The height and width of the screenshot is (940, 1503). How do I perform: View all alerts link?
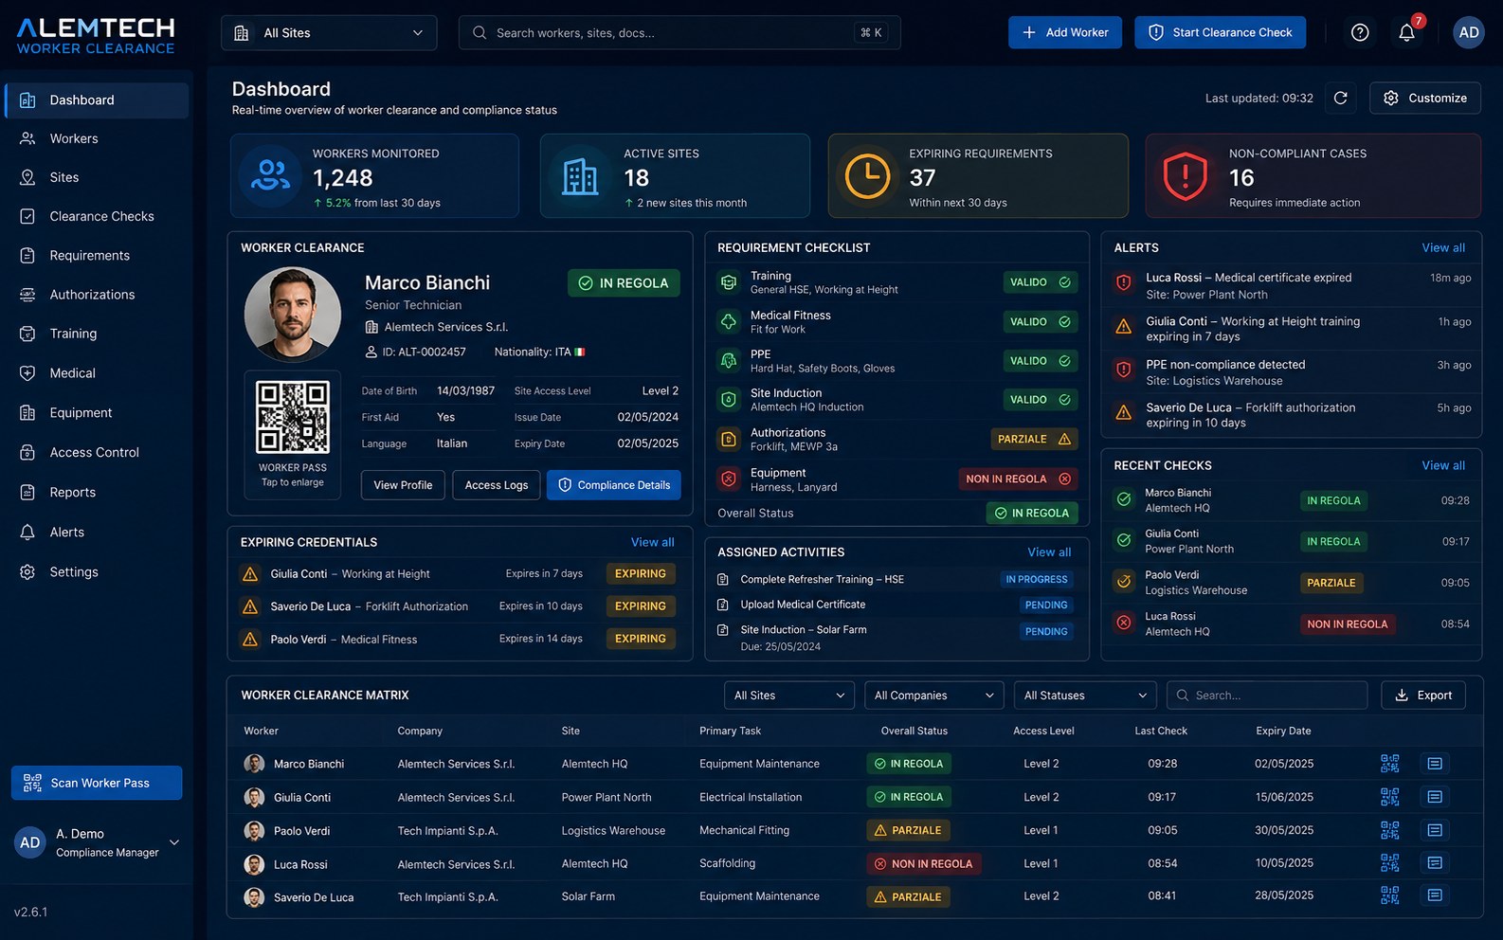pos(1443,248)
